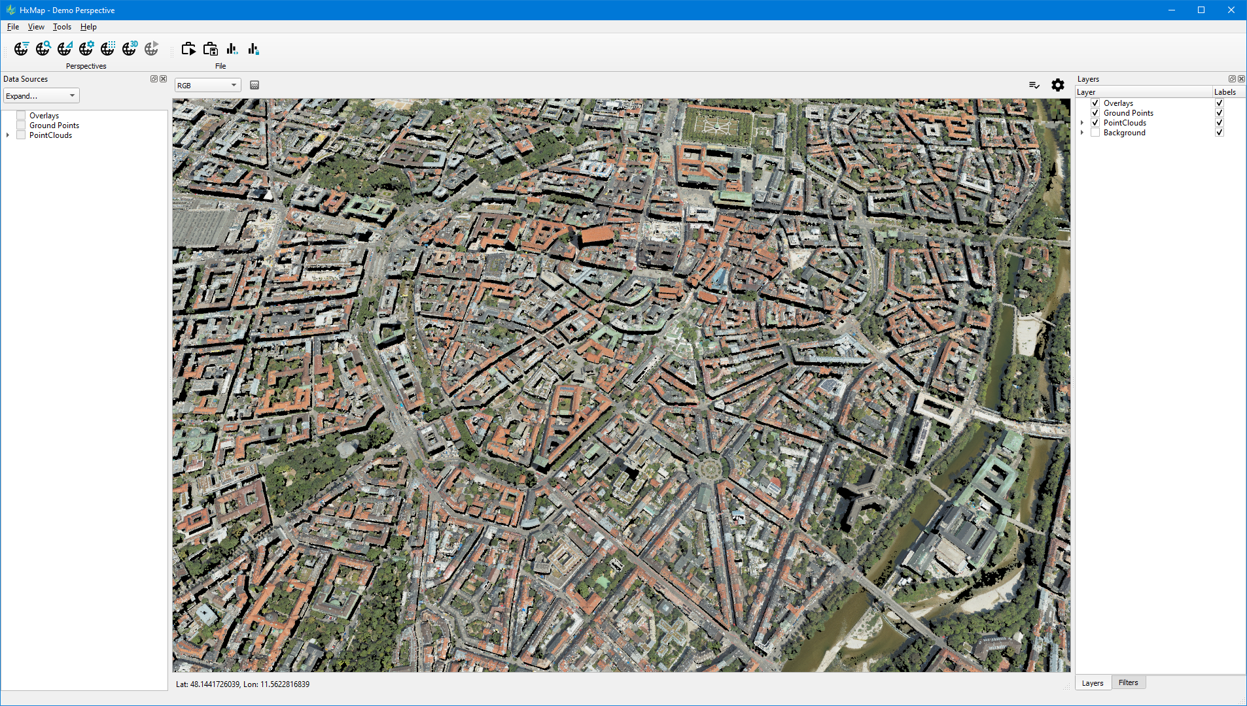Click the globe with filter lines icon

point(22,49)
